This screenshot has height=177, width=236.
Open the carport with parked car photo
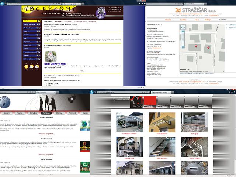coord(129,122)
